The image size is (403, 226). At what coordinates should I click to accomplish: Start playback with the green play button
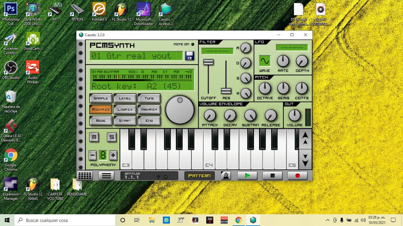click(x=247, y=176)
